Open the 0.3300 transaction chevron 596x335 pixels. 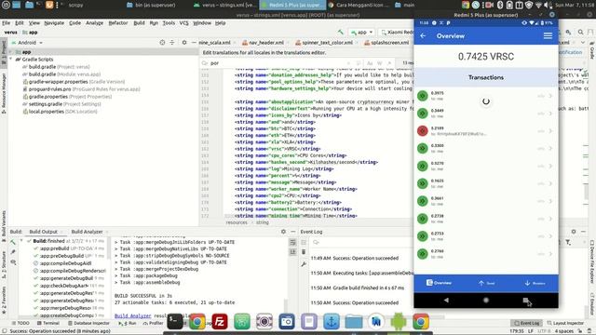tap(550, 149)
